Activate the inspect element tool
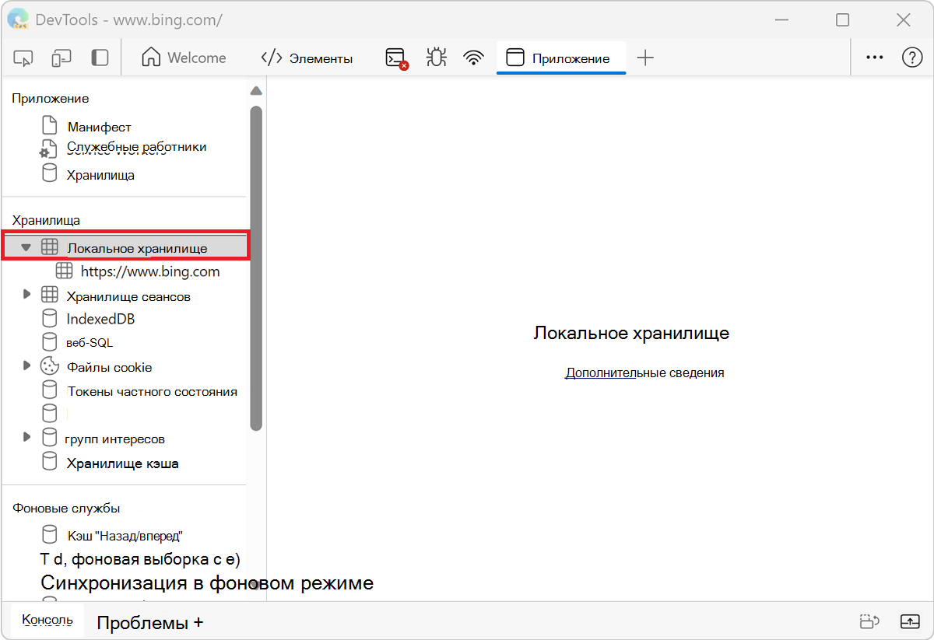The height and width of the screenshot is (640, 934). coord(23,57)
